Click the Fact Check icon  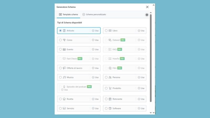point(64,58)
